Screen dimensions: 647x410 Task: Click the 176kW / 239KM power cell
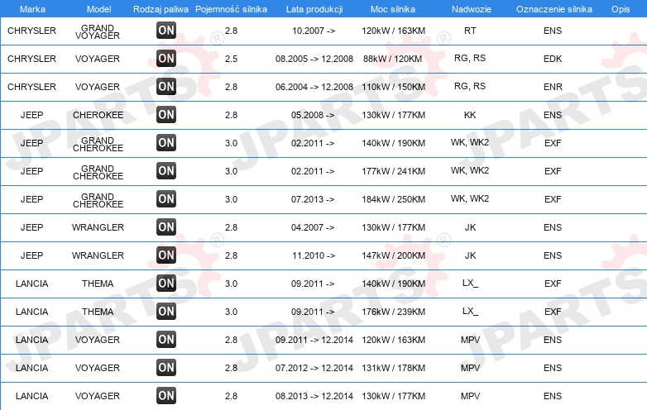[x=393, y=312]
